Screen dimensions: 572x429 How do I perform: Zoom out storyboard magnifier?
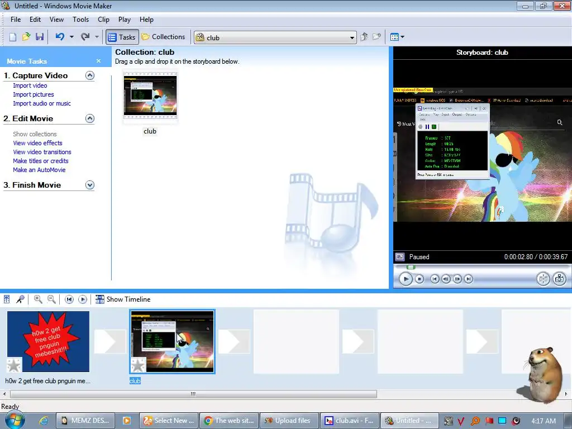[52, 299]
